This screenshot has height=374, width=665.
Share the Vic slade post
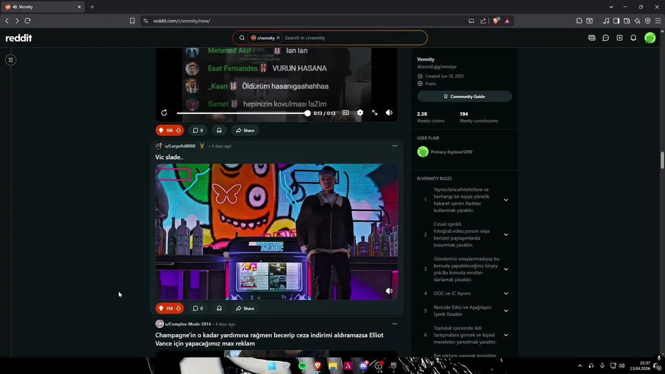tap(245, 309)
